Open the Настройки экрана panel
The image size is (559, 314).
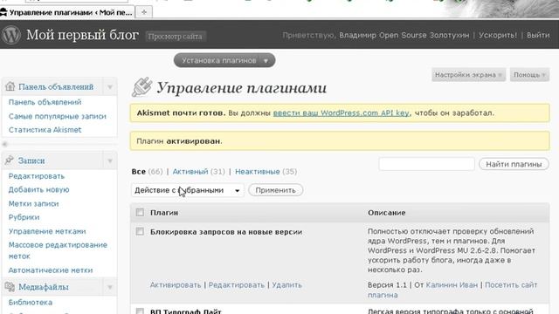[468, 75]
